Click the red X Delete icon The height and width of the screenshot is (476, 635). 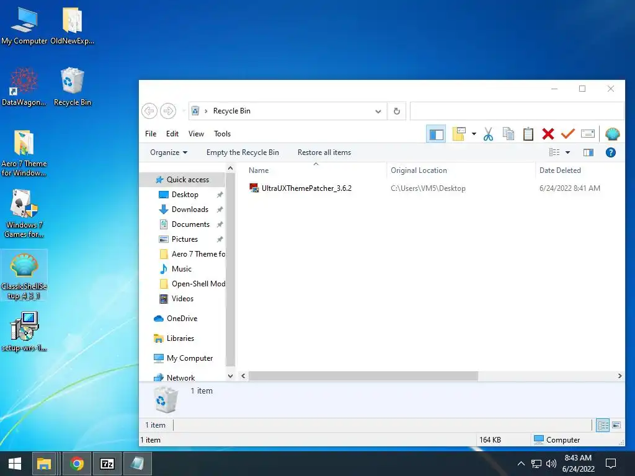548,134
